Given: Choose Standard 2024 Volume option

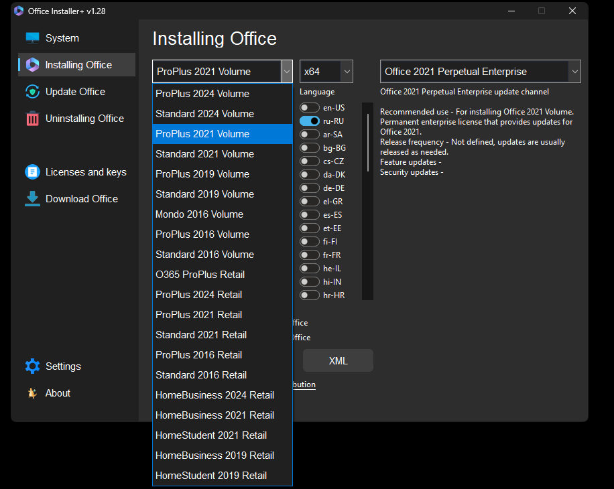Looking at the screenshot, I should (x=223, y=114).
